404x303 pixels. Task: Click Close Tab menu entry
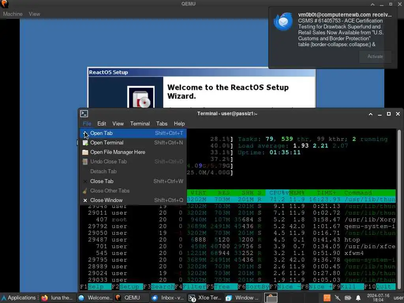[133, 181]
